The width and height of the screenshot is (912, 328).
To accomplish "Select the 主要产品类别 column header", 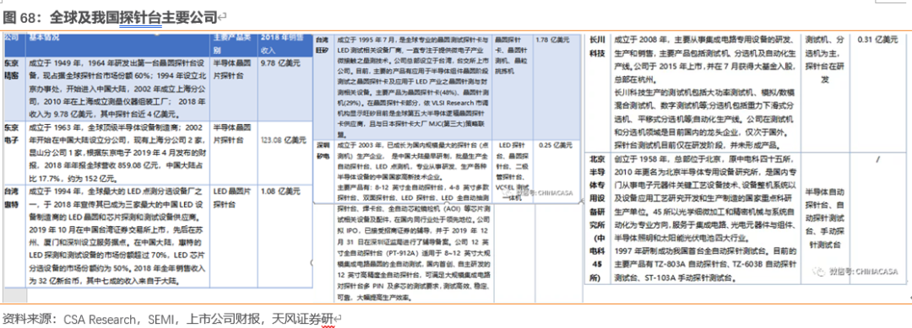I will (x=234, y=45).
